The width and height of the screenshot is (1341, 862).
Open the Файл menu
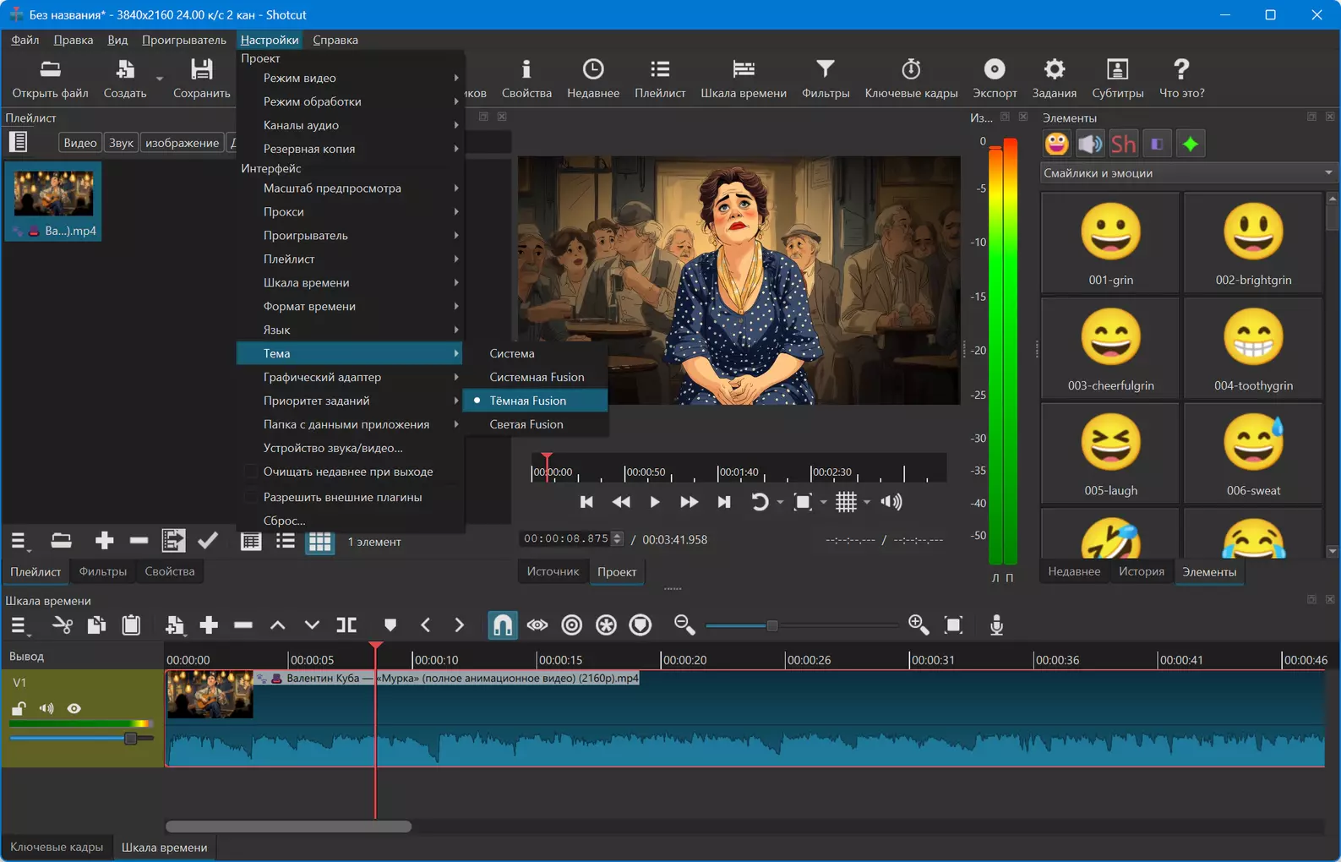tap(25, 40)
